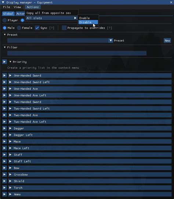Viewport: 174px width, 199px height.
Task: Click the arrow button left of One-Handed Axe
Action: pos(4,89)
